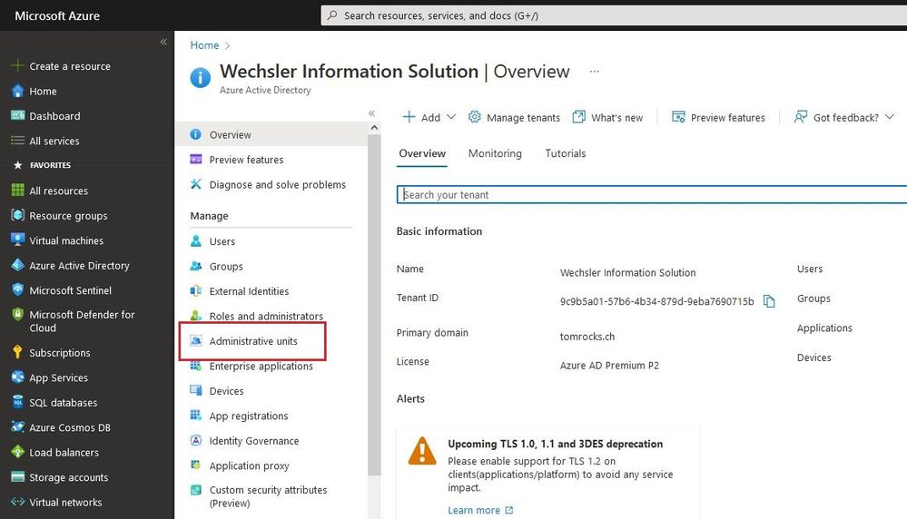Click the External Identities icon
The width and height of the screenshot is (907, 519).
[196, 290]
